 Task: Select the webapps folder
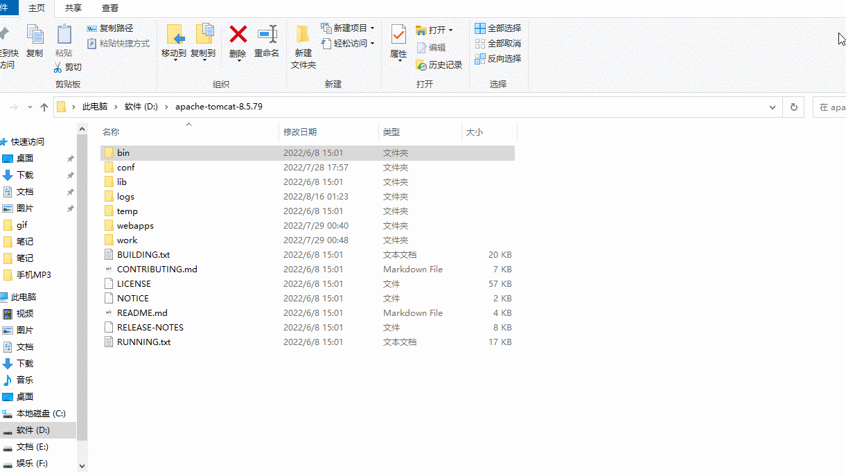(x=308, y=225)
